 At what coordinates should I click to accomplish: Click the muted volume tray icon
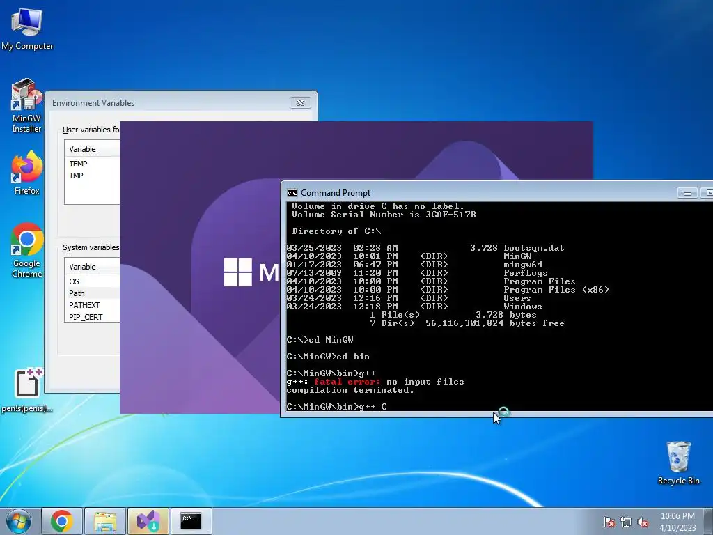pyautogui.click(x=643, y=522)
